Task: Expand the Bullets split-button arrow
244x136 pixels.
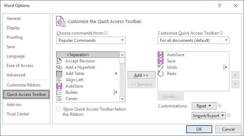Action: [x=116, y=92]
